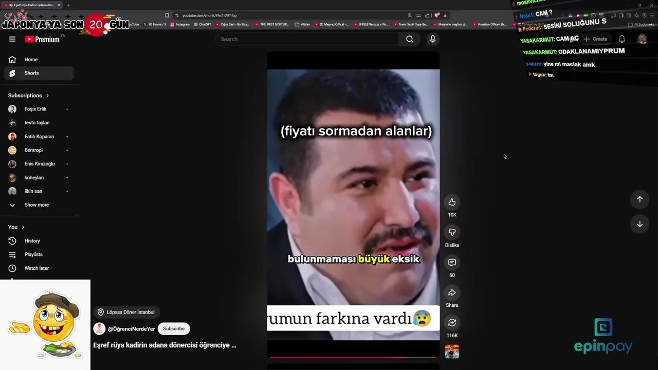Open a new browser tab
The image size is (658, 370).
point(68,5)
